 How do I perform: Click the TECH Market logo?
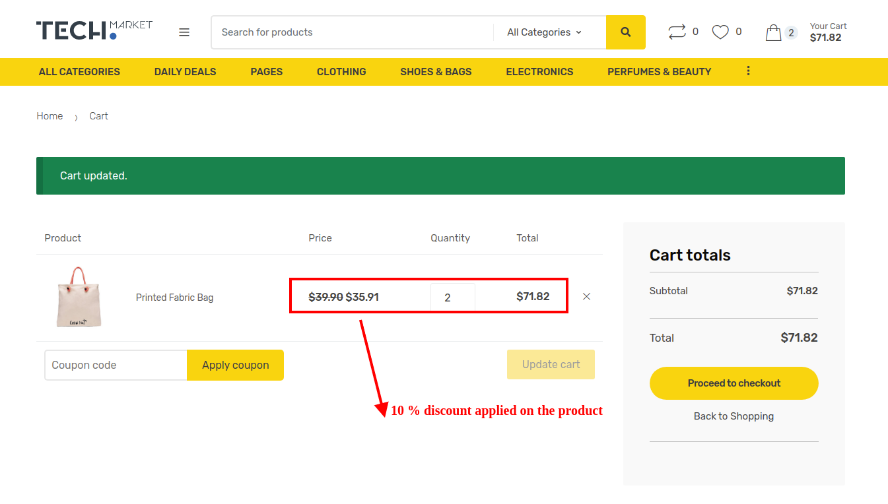[x=94, y=29]
